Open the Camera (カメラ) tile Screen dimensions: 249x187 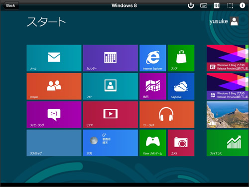[181, 143]
